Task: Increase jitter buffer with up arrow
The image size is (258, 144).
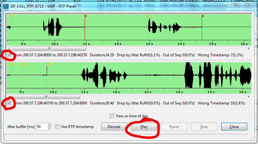Action: 49,125
